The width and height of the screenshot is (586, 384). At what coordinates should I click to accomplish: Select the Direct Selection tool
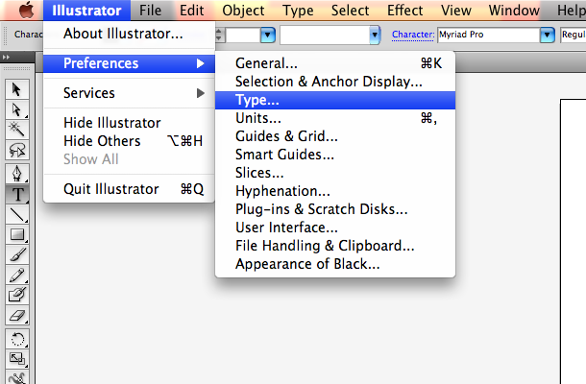point(17,109)
